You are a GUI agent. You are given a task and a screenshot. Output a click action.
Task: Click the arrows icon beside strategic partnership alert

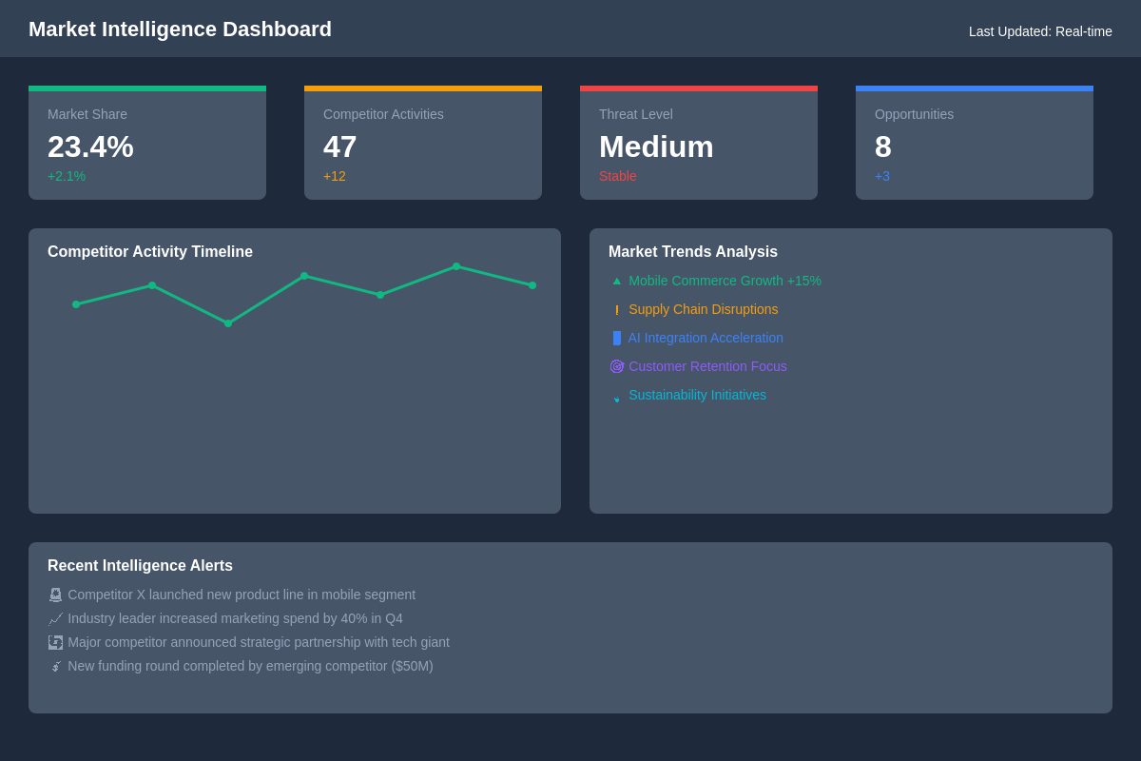(x=55, y=642)
